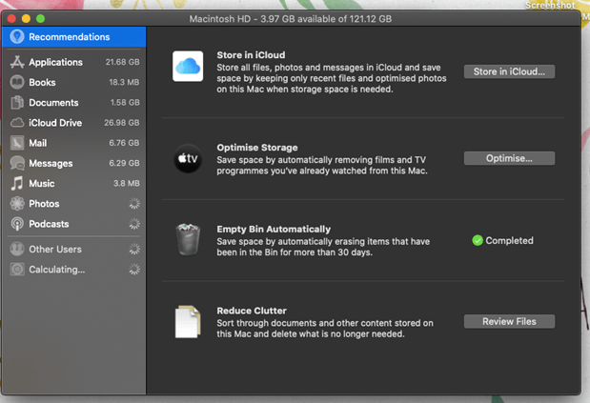Click the Other Users icon
The width and height of the screenshot is (590, 403).
tap(17, 249)
